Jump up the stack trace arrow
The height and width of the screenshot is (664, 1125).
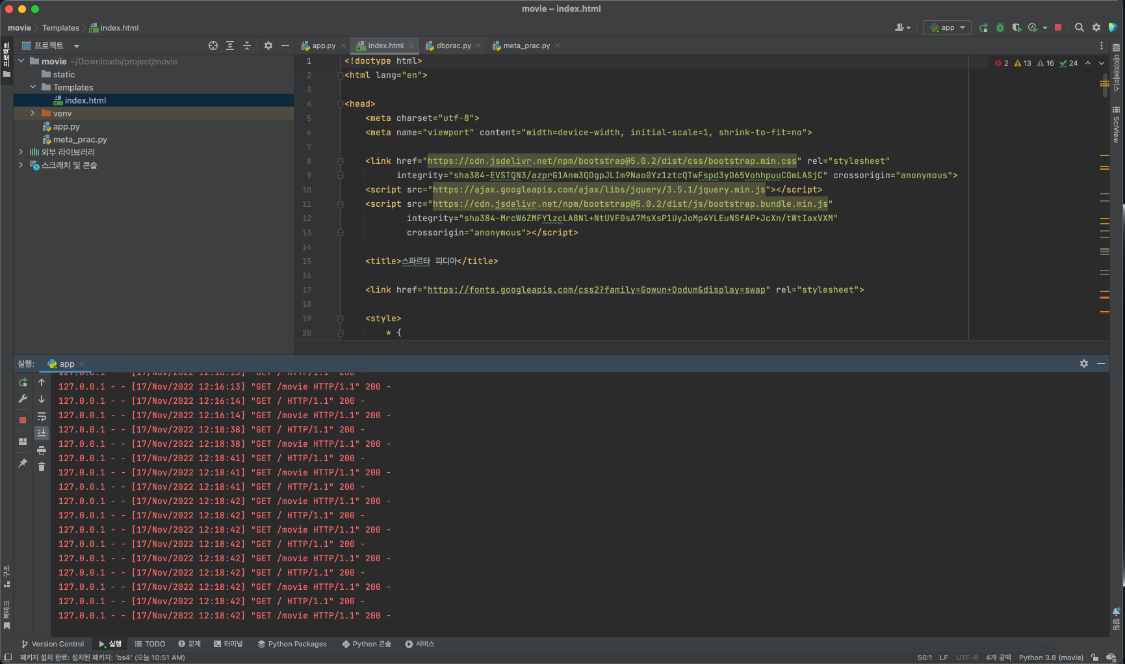click(x=42, y=382)
